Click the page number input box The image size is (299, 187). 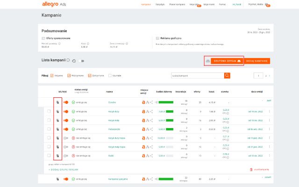click(x=258, y=76)
